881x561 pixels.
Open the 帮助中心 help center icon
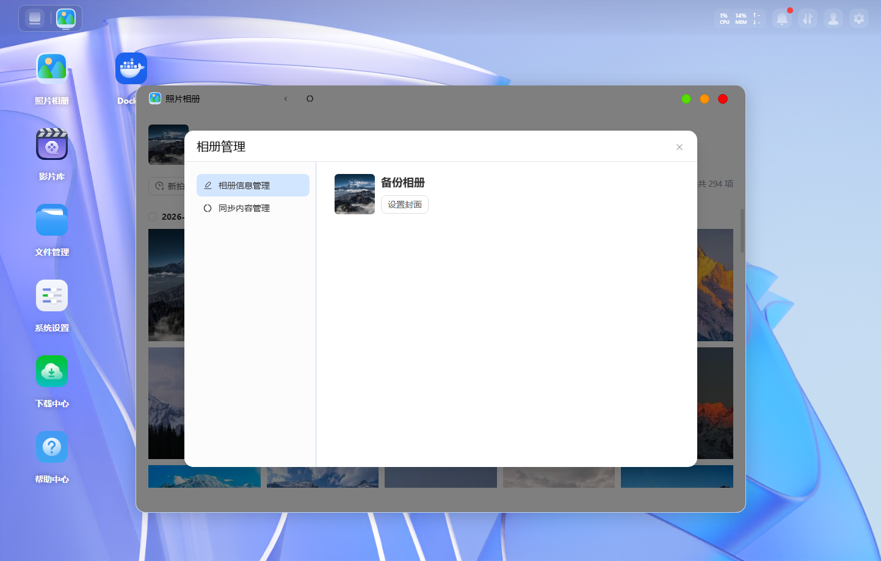coord(52,447)
